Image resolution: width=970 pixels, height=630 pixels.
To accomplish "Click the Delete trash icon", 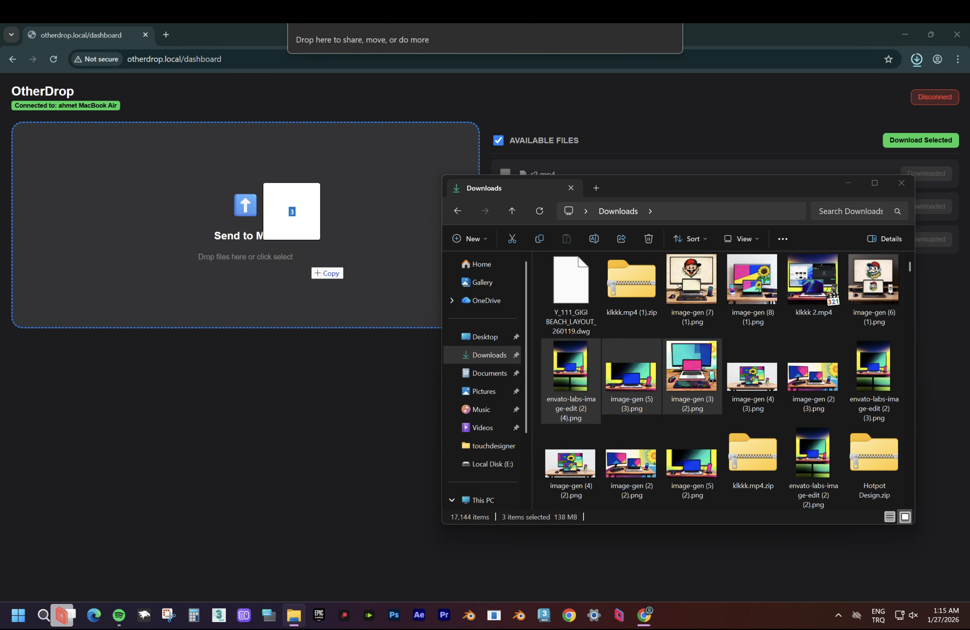I will (x=648, y=239).
